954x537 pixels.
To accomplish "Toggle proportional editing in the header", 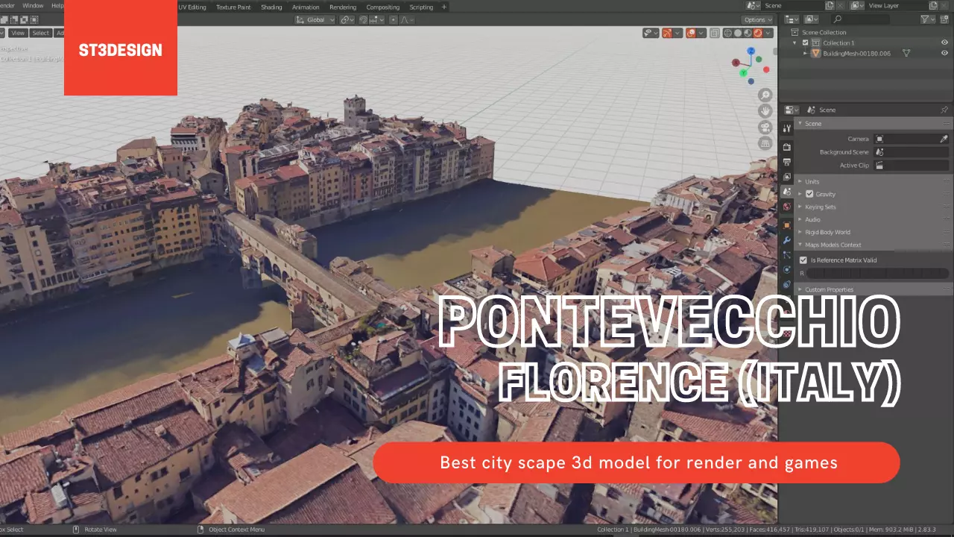I will pyautogui.click(x=394, y=19).
